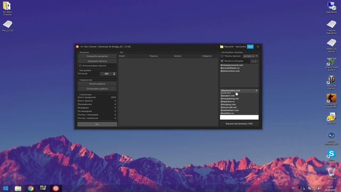Open the All Mail Checker desktop folder

(7, 9)
